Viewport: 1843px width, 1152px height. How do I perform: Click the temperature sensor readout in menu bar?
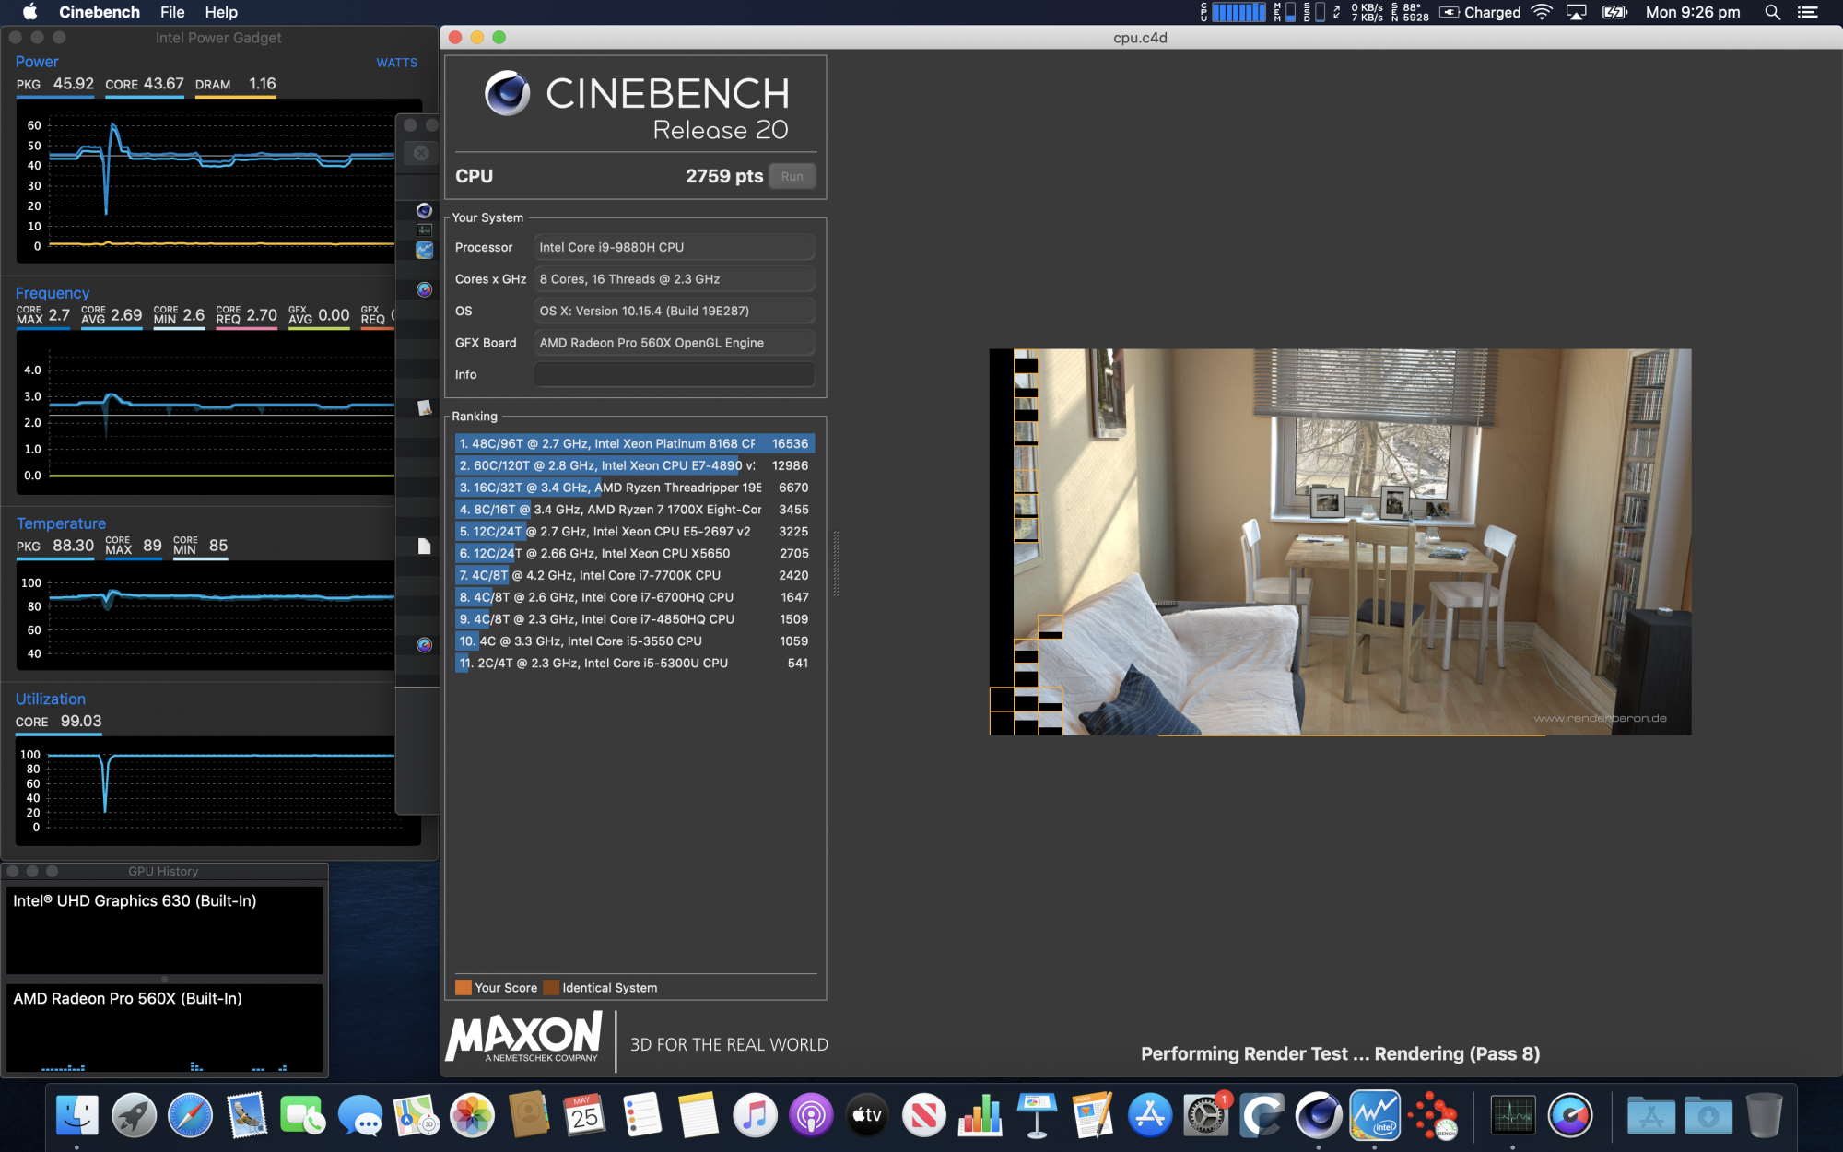pyautogui.click(x=1410, y=12)
